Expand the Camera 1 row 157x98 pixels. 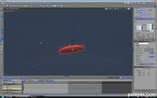(5, 86)
